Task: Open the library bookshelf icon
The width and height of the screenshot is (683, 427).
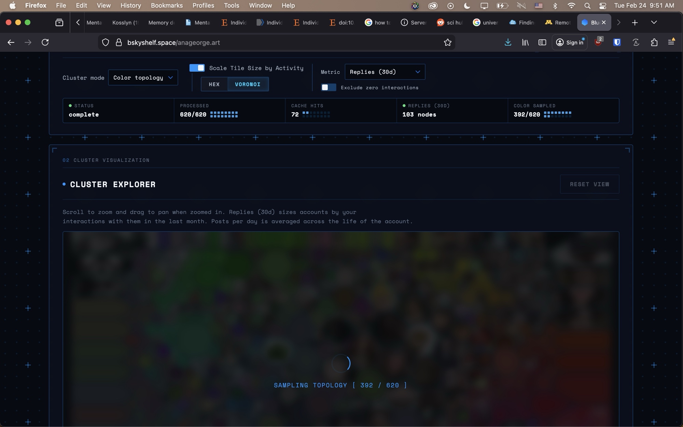Action: coord(525,42)
